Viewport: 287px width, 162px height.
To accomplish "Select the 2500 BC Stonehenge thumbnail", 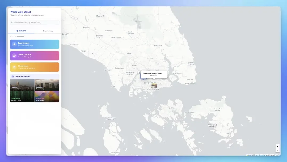I will coord(47,85).
